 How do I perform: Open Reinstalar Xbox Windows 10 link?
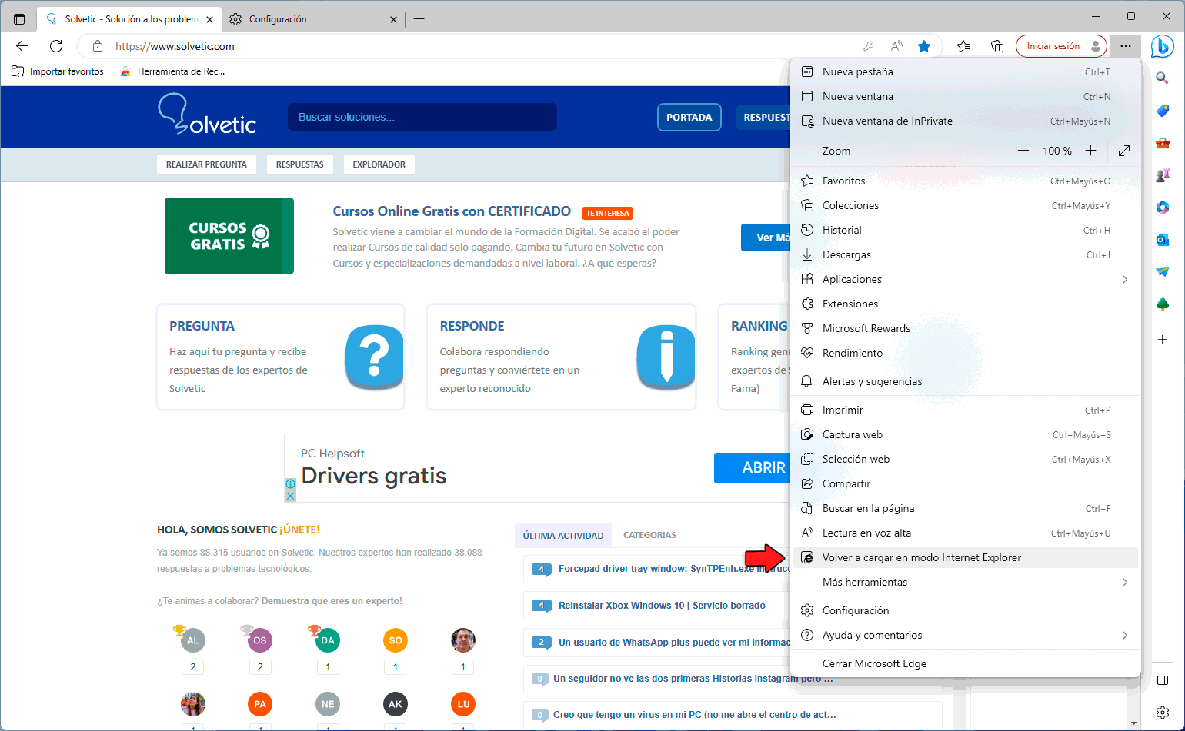coord(662,606)
